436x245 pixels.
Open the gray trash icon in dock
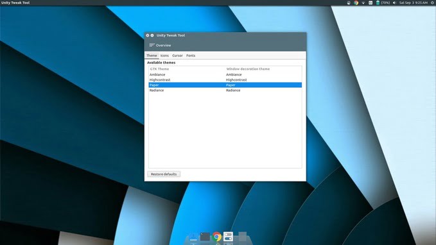click(x=242, y=237)
